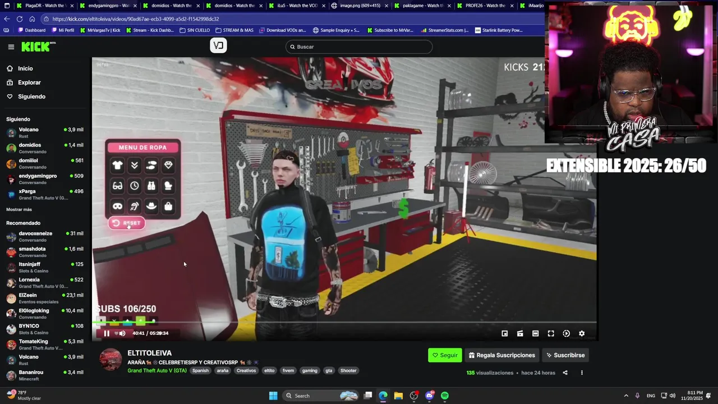This screenshot has height=404, width=718.
Task: Open ElZeein recommended channel
Action: (x=45, y=299)
